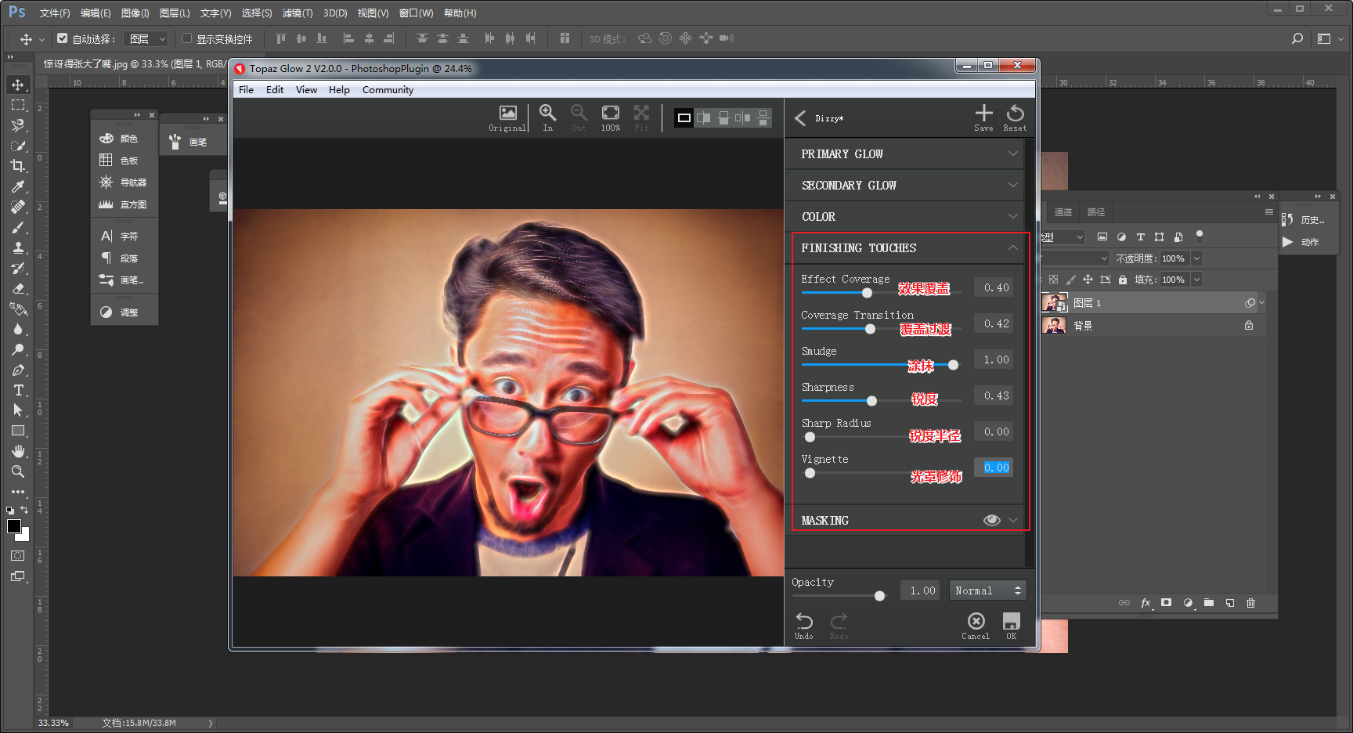This screenshot has width=1353, height=733.
Task: Click the Undo arrow in Topaz Glow
Action: (804, 626)
